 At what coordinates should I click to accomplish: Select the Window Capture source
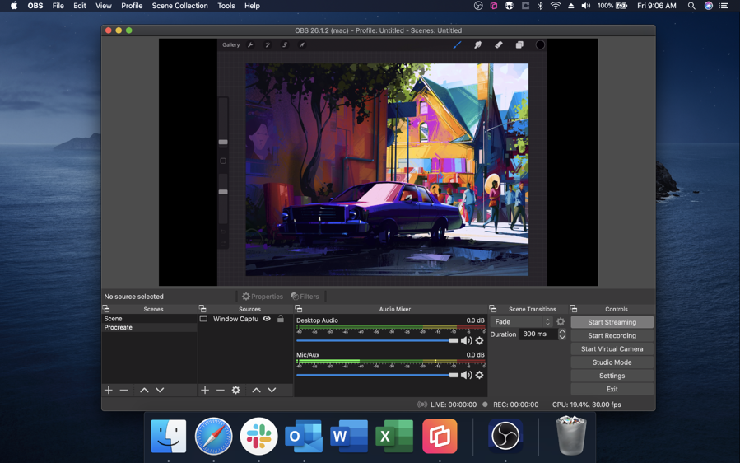coord(235,319)
